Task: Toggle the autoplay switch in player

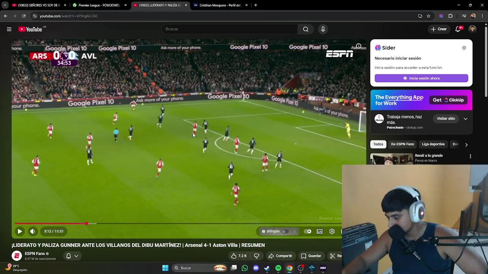Action: click(x=308, y=231)
